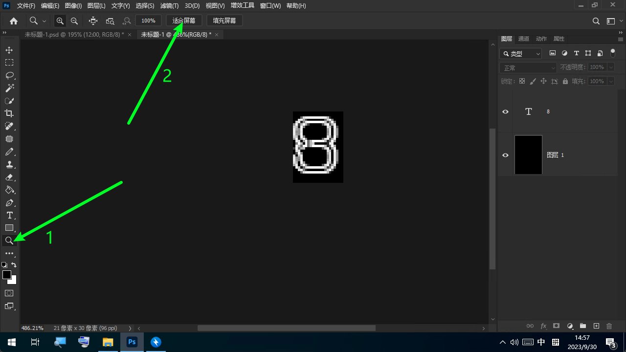The height and width of the screenshot is (352, 626).
Task: Open the 不透明度 opacity dropdown
Action: coord(610,67)
